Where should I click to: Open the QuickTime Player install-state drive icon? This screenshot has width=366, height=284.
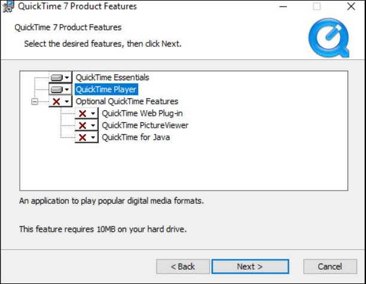[60, 89]
